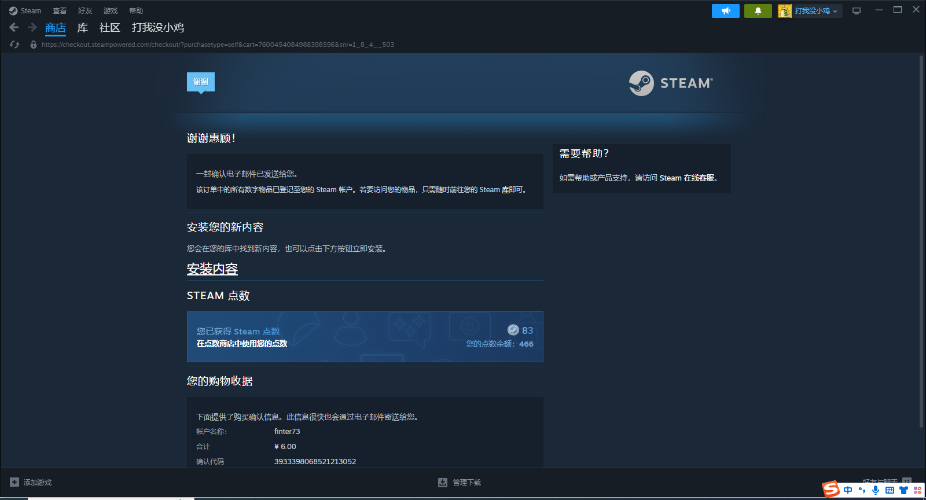Switch to the 商店 tab
The image size is (926, 500).
(x=56, y=28)
